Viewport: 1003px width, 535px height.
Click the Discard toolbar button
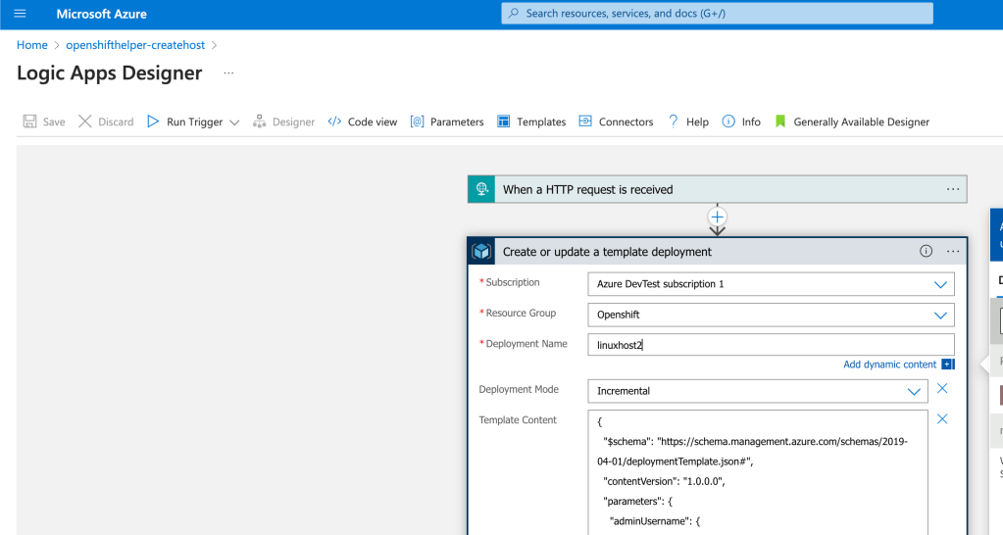(x=106, y=122)
